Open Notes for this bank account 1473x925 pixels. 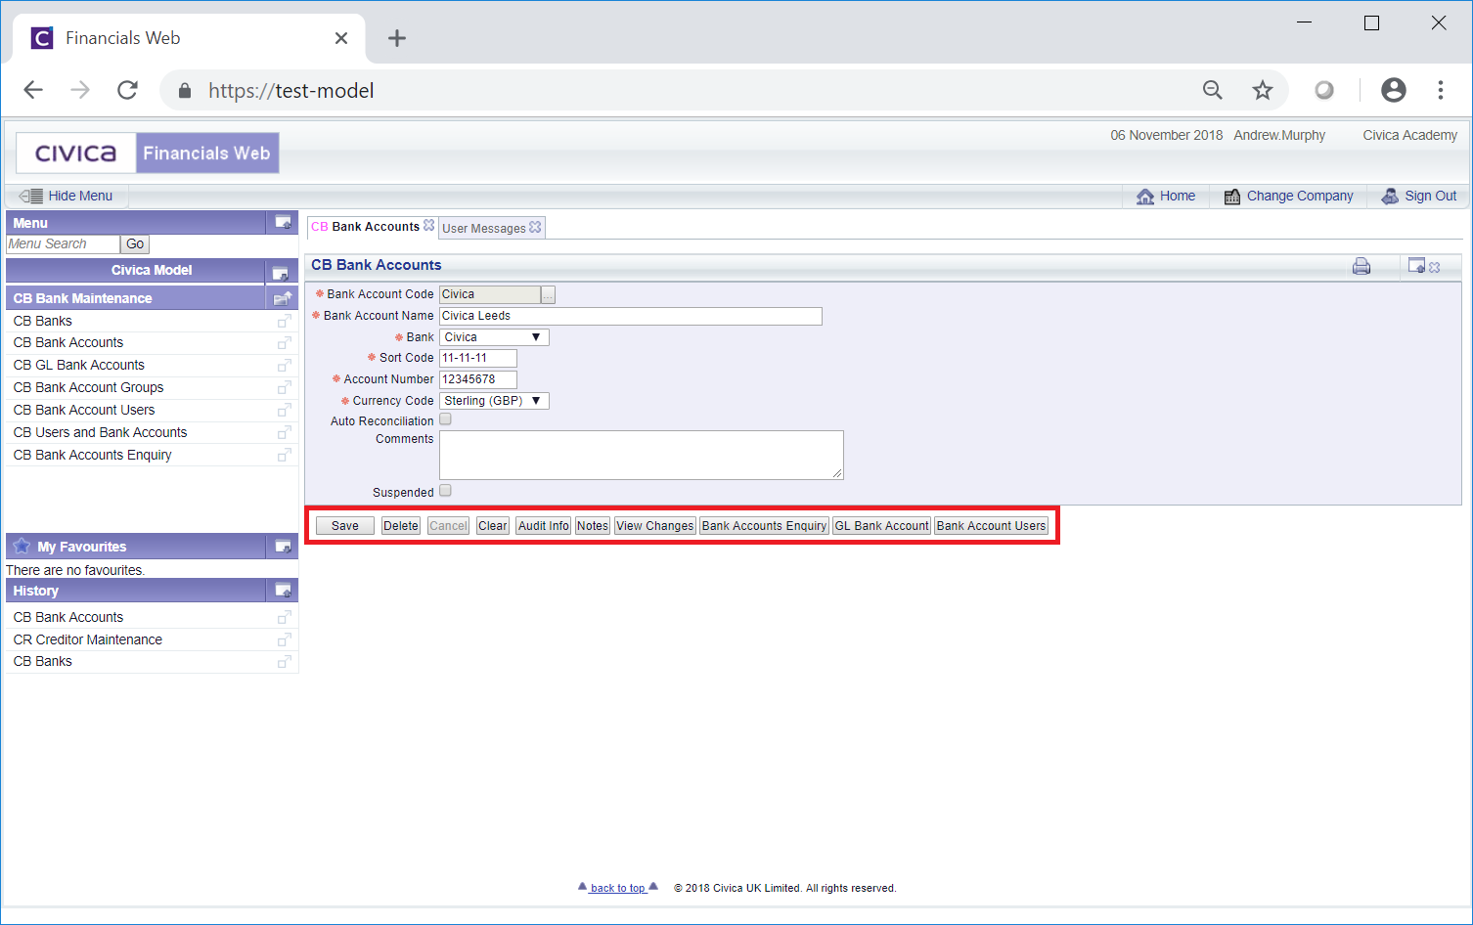click(x=593, y=526)
